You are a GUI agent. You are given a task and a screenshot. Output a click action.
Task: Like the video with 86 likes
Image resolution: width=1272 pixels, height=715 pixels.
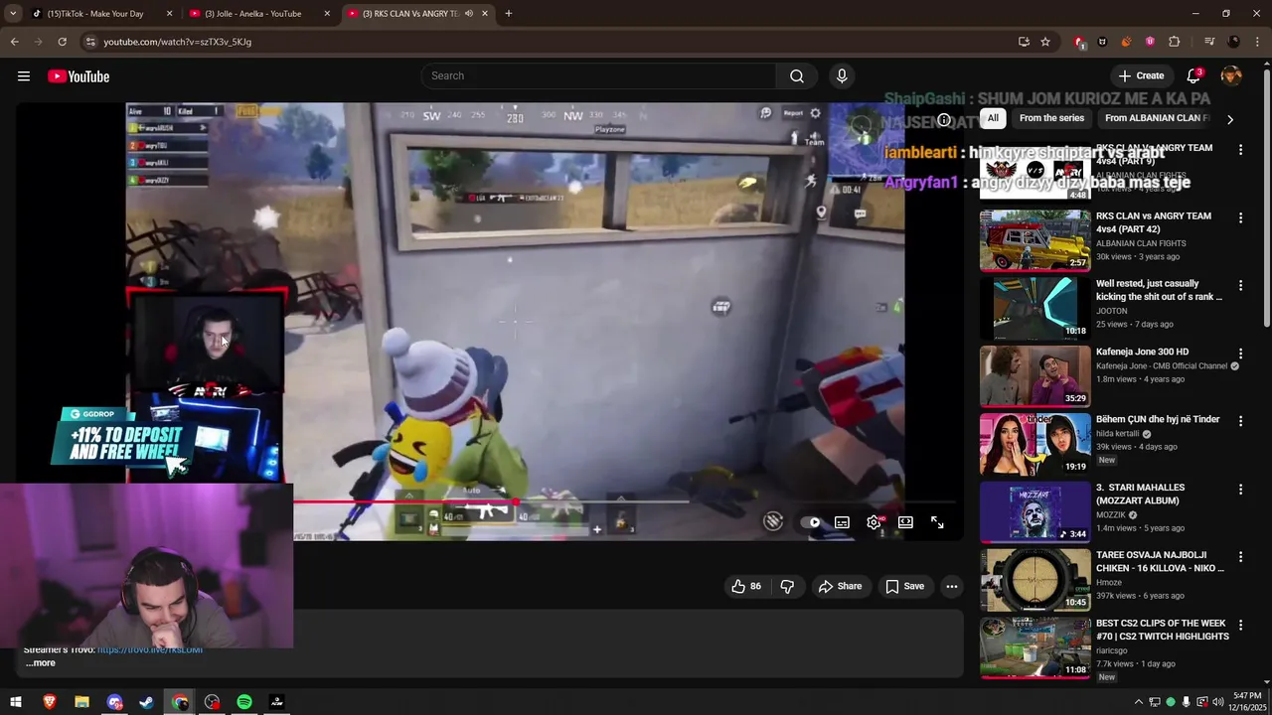pos(746,586)
